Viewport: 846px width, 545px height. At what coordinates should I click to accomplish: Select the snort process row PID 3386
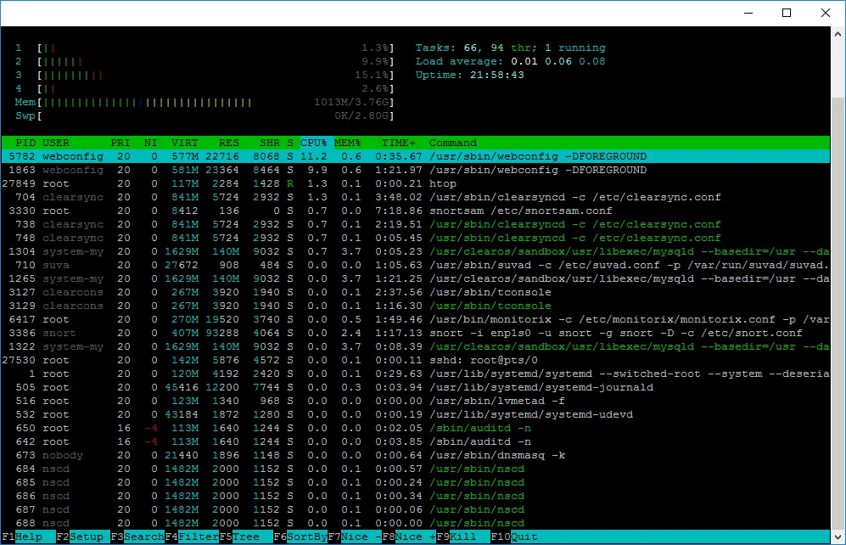(416, 333)
